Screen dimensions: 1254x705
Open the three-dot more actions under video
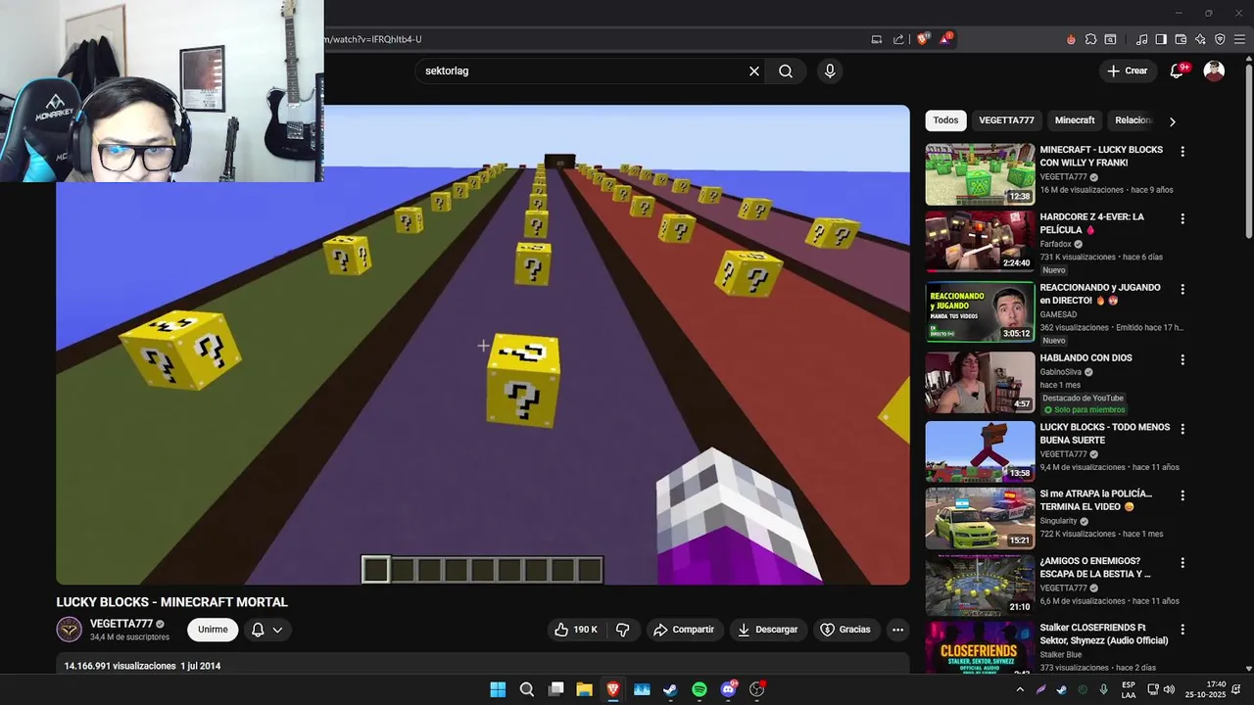tap(897, 630)
